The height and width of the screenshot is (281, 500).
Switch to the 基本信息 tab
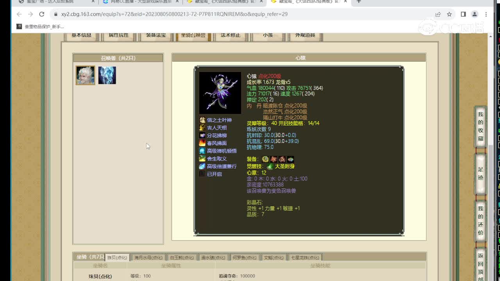tap(81, 36)
